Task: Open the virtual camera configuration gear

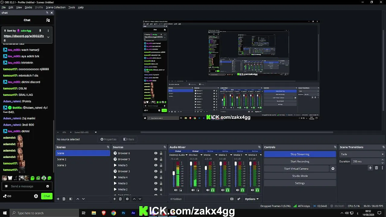Action: [x=333, y=169]
